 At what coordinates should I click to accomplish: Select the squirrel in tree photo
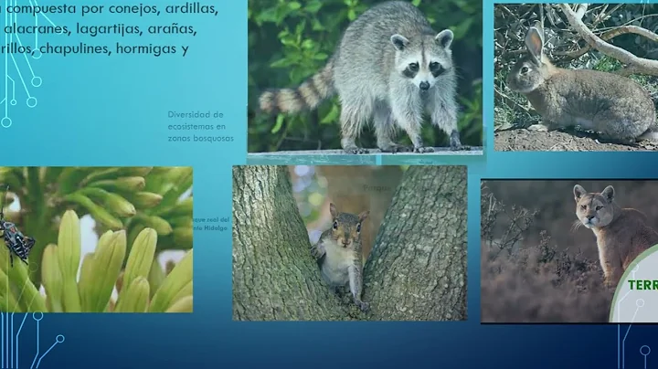click(x=349, y=243)
